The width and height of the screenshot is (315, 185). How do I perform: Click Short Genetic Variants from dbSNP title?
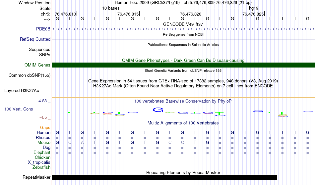point(183,70)
